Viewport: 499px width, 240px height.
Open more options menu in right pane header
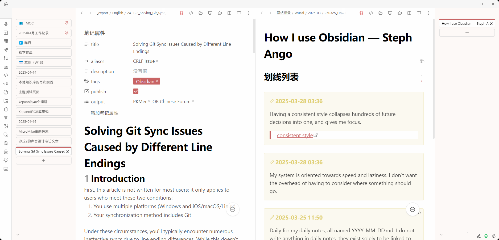pos(428,13)
